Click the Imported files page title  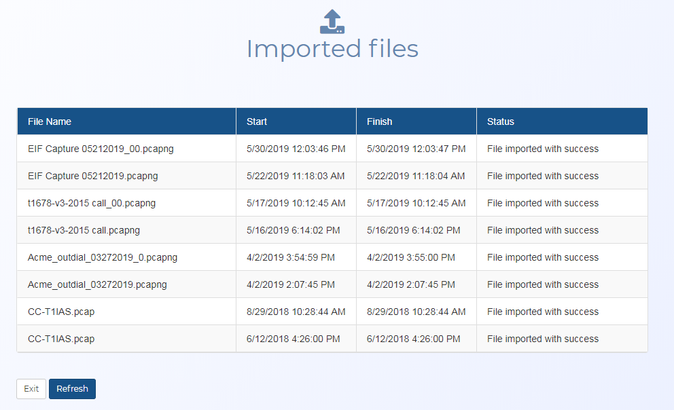click(x=332, y=48)
